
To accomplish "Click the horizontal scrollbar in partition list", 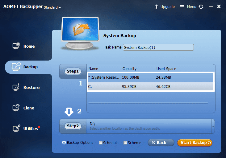I will click(x=149, y=103).
